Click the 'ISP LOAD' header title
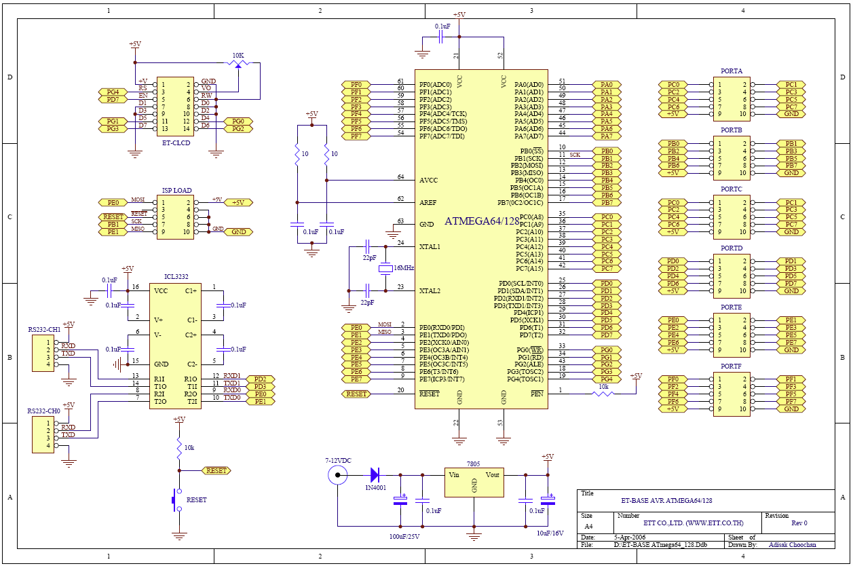The width and height of the screenshot is (853, 566). point(176,191)
